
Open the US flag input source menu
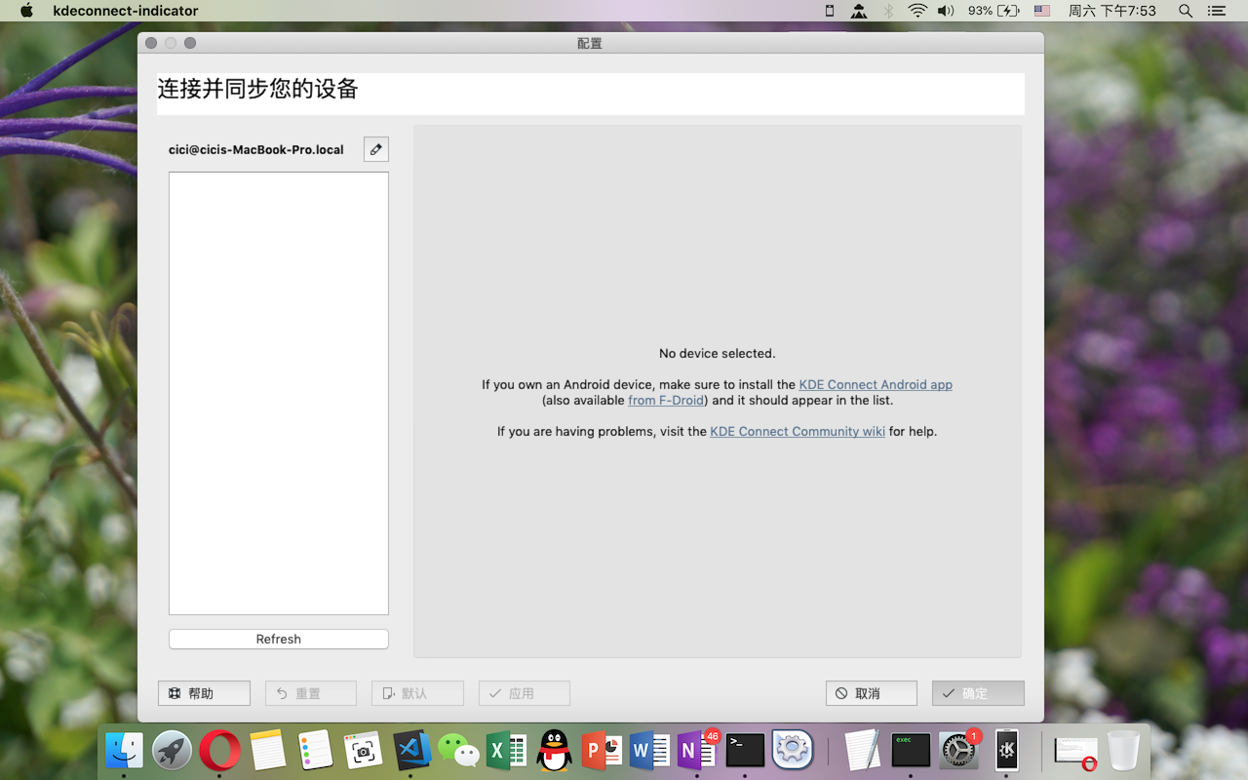1042,11
